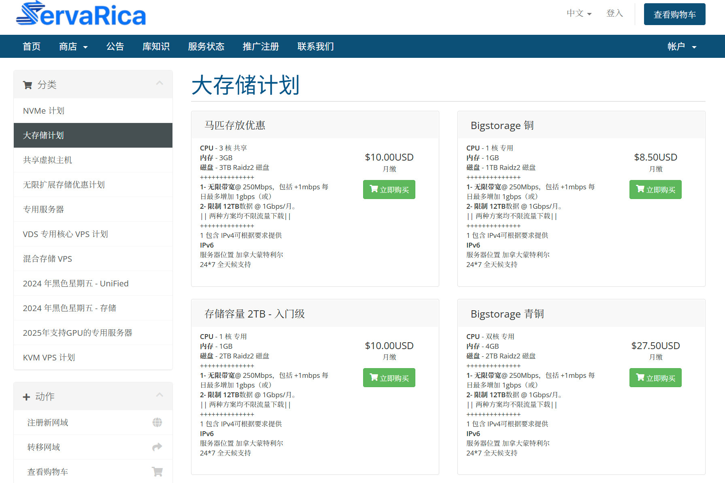Click the Bigstorage 青铜 card title

tap(507, 314)
